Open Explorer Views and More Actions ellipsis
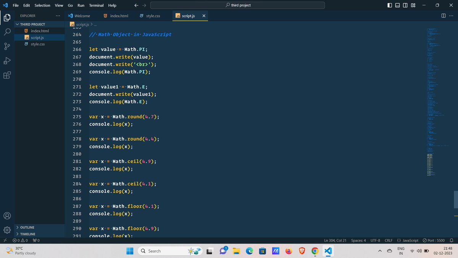Image resolution: width=458 pixels, height=258 pixels. coord(58,16)
